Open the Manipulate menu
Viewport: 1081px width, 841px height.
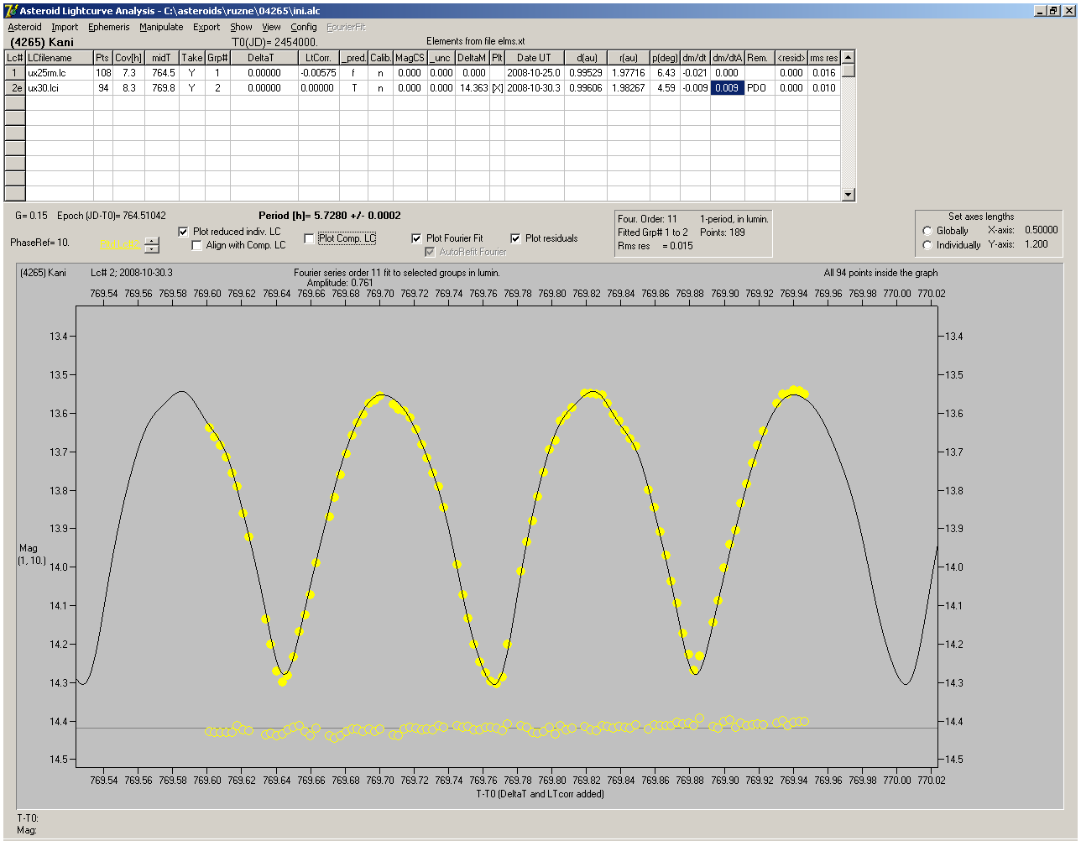click(161, 27)
